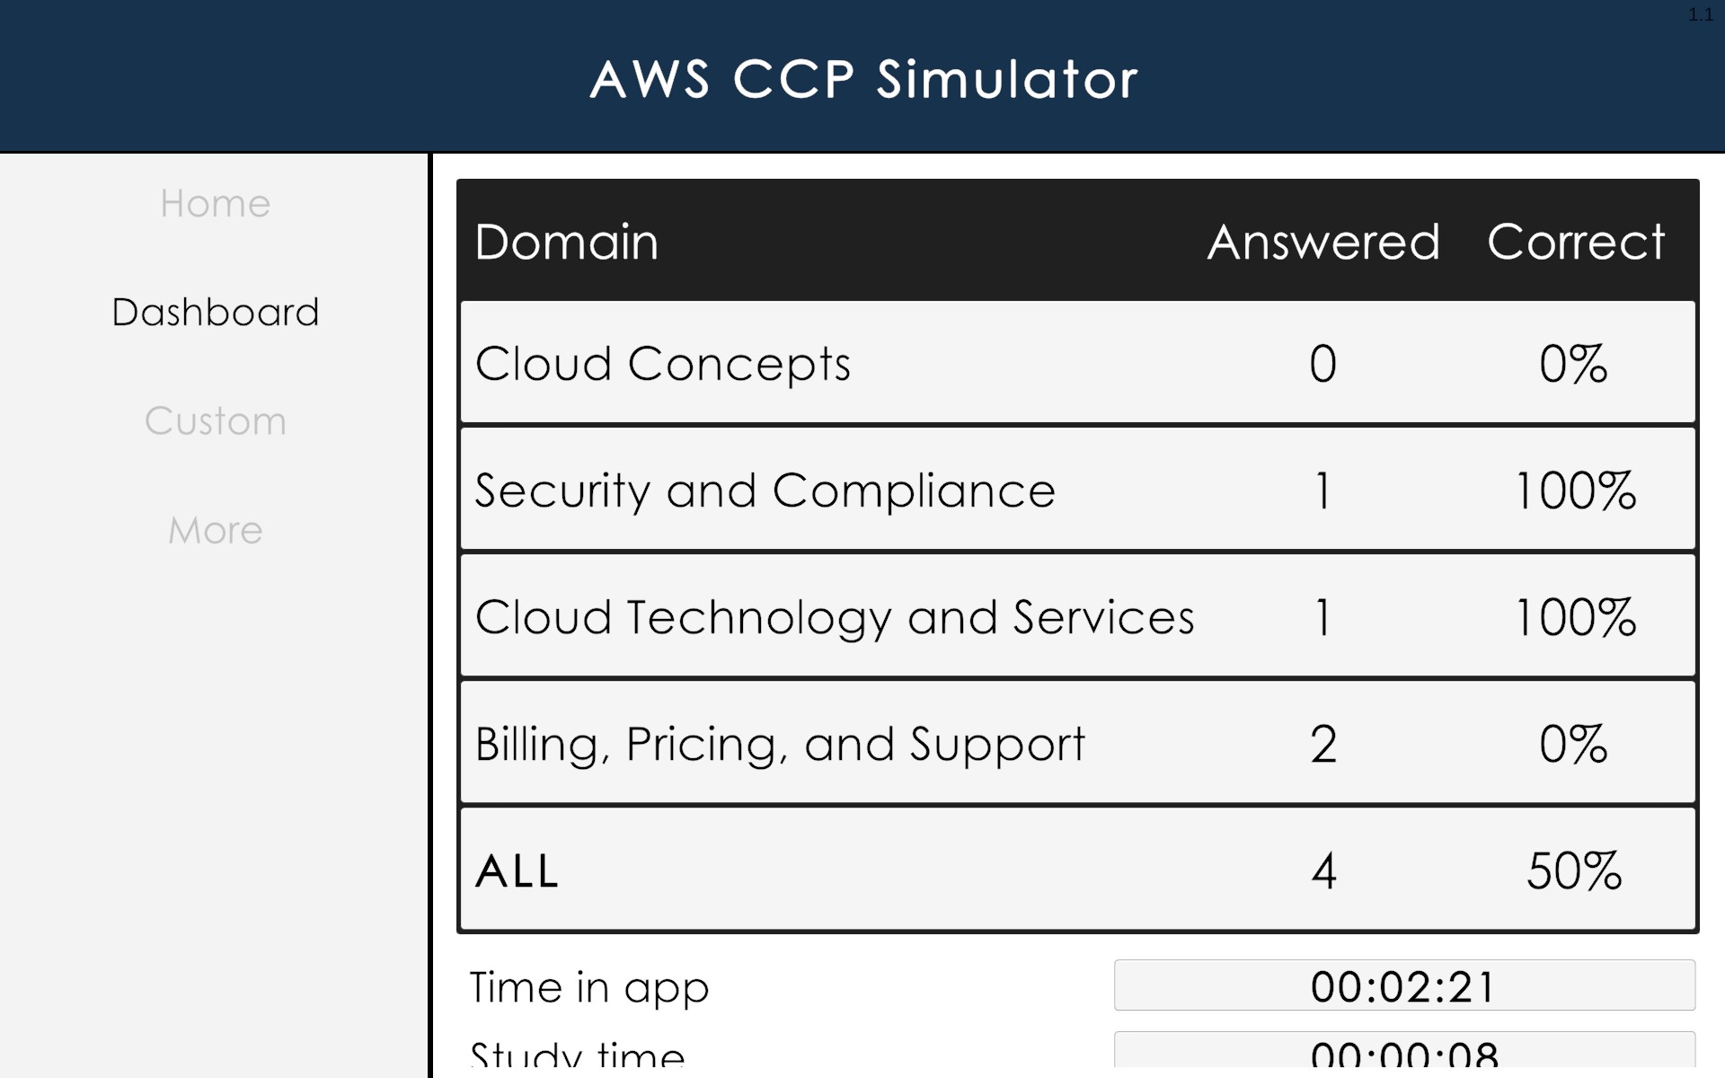Go to the Custom sidebar section
The width and height of the screenshot is (1725, 1078).
(x=216, y=421)
